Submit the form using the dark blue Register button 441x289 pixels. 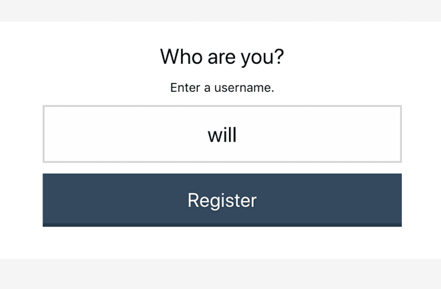tap(222, 200)
